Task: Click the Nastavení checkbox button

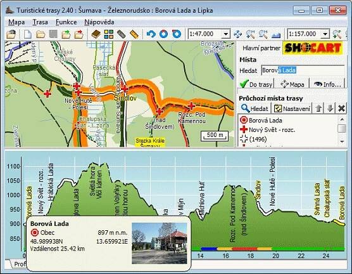Action: coord(292,108)
